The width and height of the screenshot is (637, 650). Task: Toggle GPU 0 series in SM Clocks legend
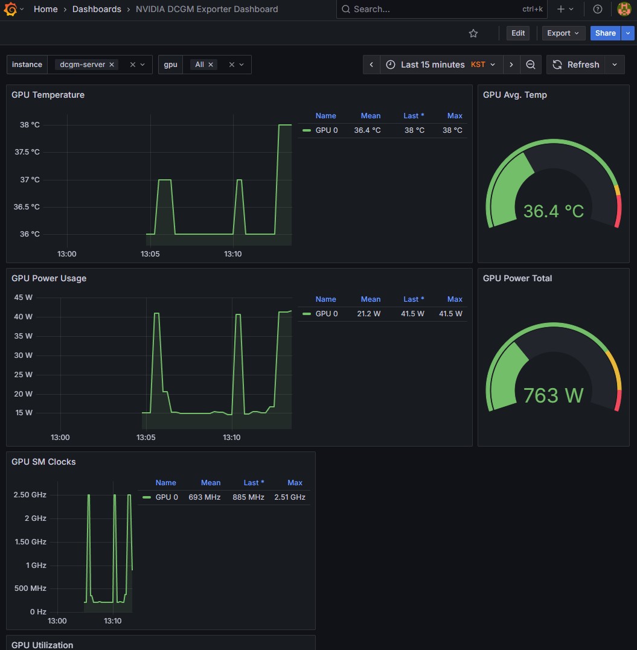tap(167, 497)
